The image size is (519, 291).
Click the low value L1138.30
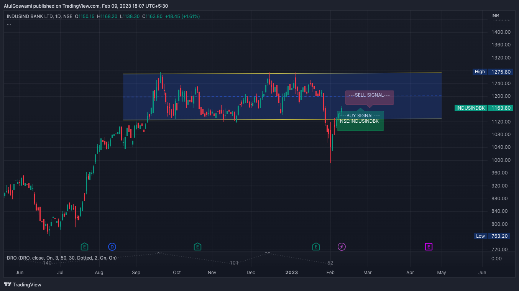130,16
